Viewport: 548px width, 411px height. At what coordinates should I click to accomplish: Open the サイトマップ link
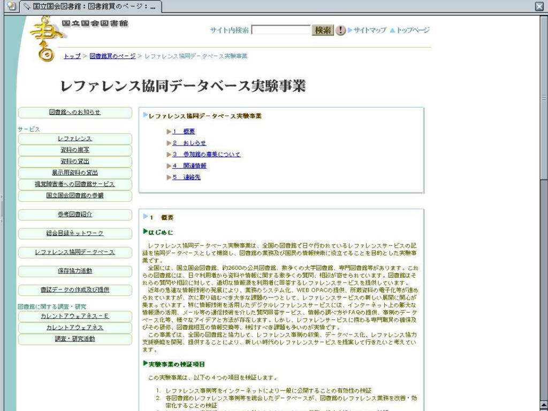[x=370, y=31]
